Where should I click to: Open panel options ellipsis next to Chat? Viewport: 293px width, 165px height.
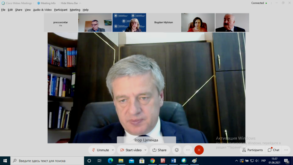pos(286,150)
